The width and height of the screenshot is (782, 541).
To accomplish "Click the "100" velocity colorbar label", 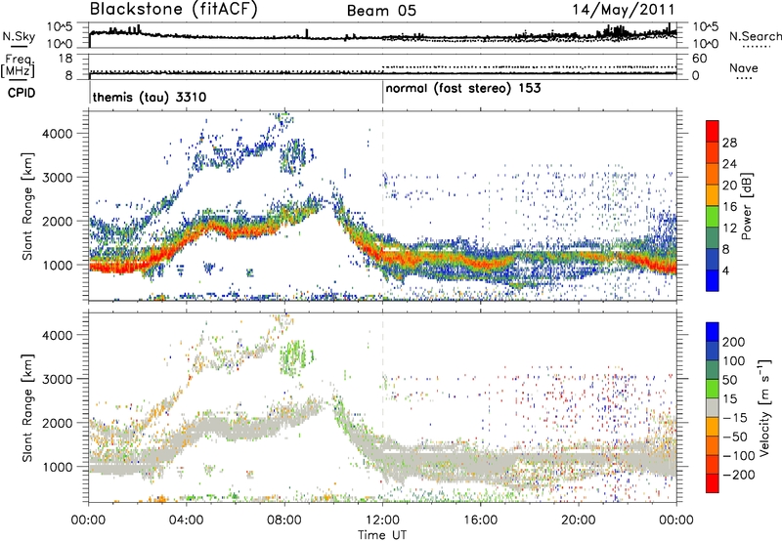I will [x=734, y=361].
